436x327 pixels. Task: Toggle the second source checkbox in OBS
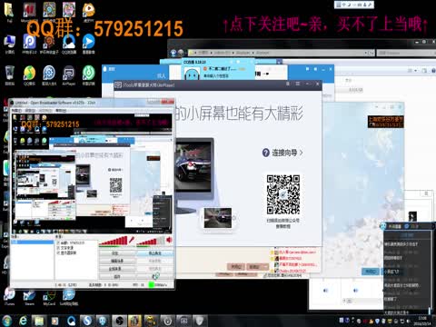[x=58, y=248]
